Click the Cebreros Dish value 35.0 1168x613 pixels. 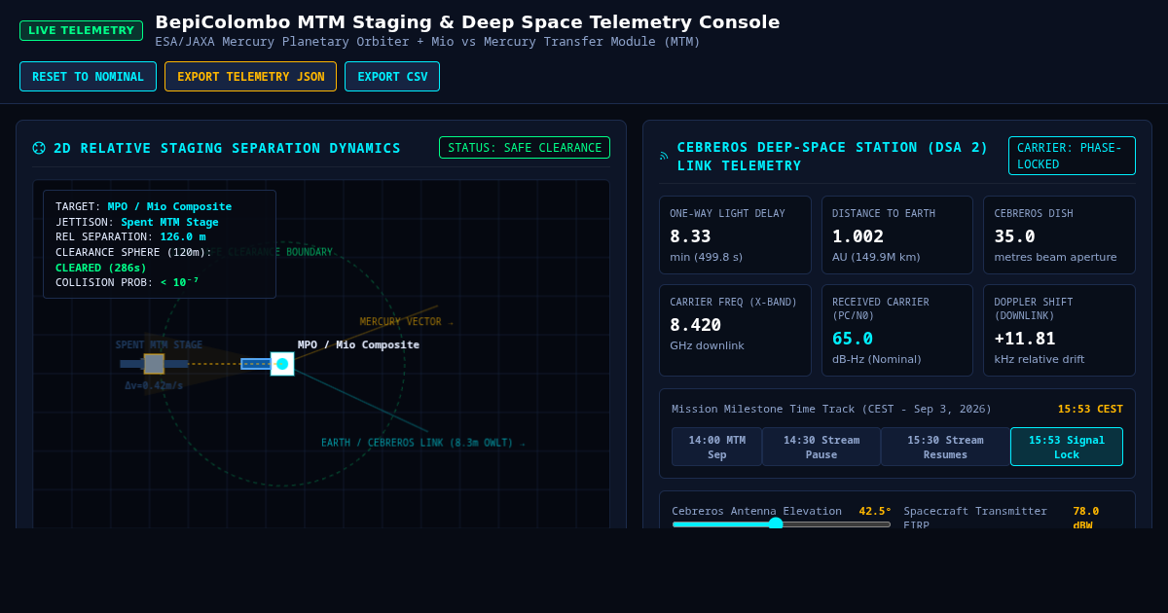point(1014,236)
